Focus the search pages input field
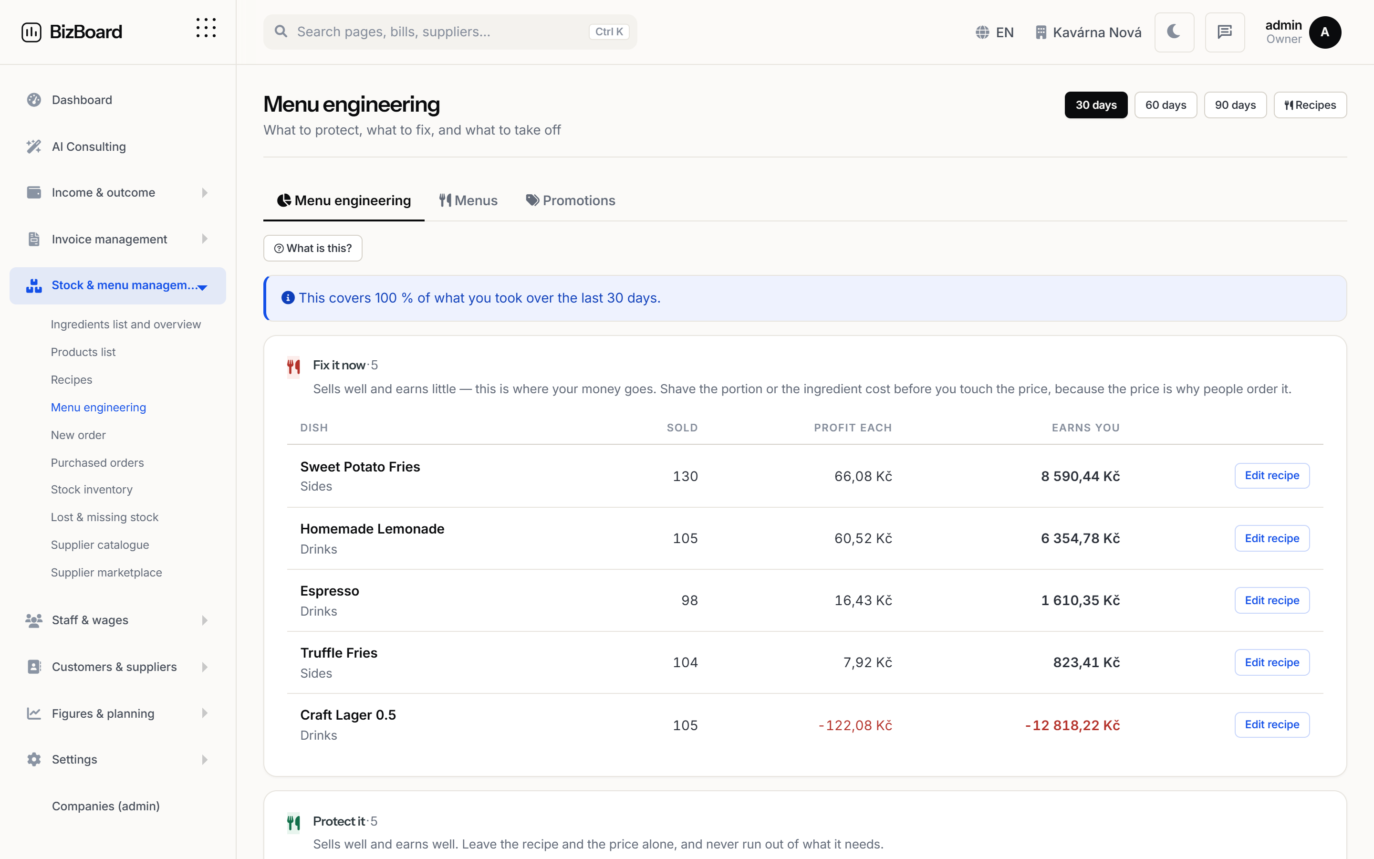The width and height of the screenshot is (1374, 859). (450, 32)
